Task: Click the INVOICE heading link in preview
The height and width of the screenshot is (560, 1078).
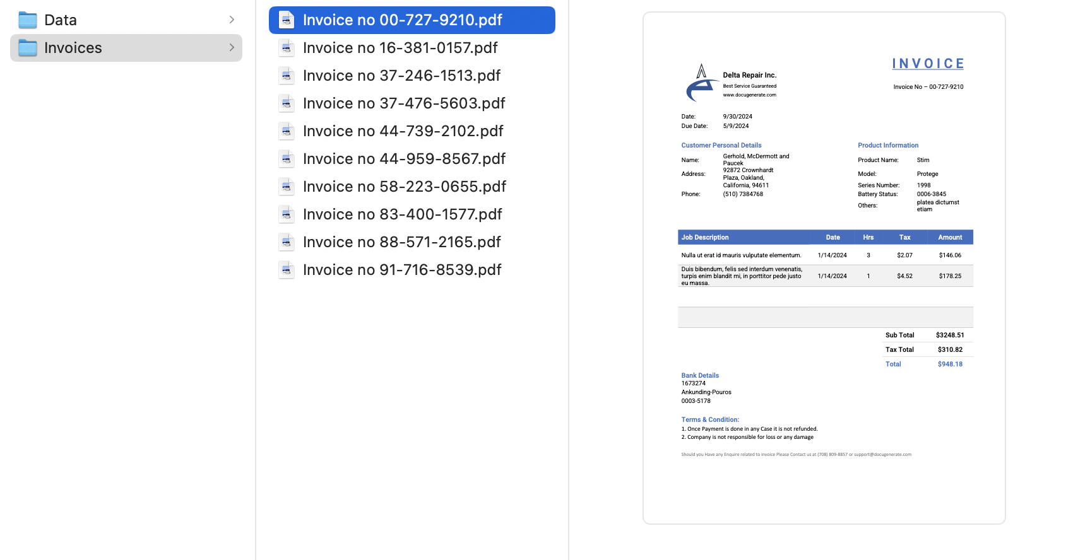Action: click(x=928, y=64)
